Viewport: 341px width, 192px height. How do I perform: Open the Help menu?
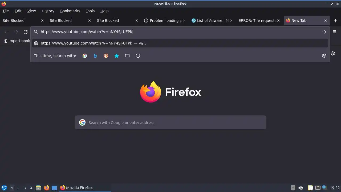click(104, 11)
